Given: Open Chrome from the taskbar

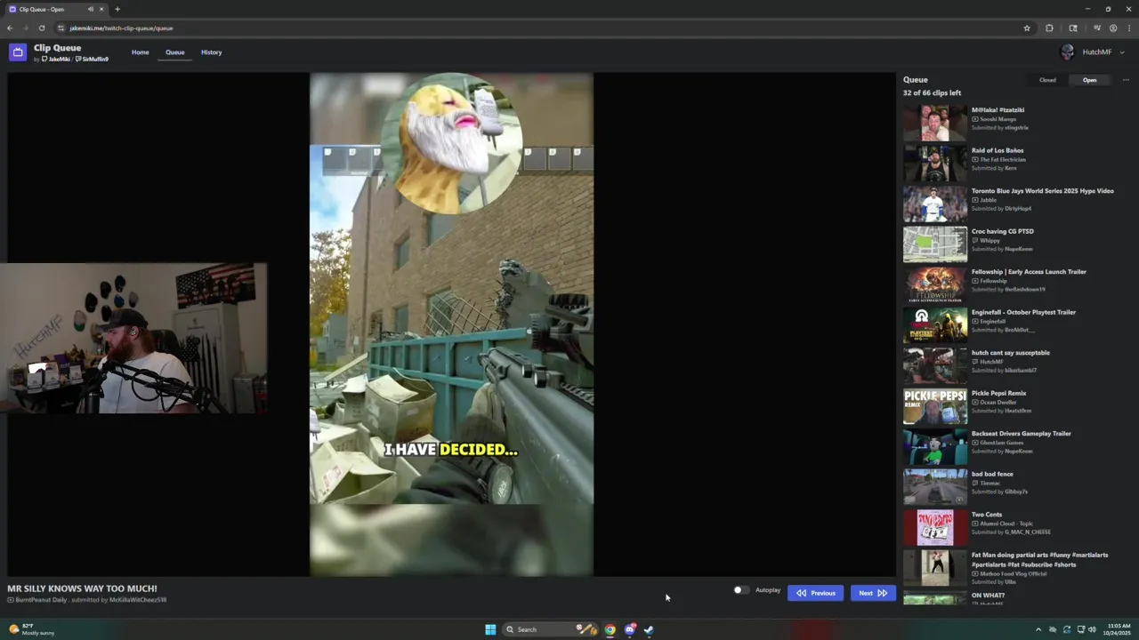Looking at the screenshot, I should pos(610,629).
